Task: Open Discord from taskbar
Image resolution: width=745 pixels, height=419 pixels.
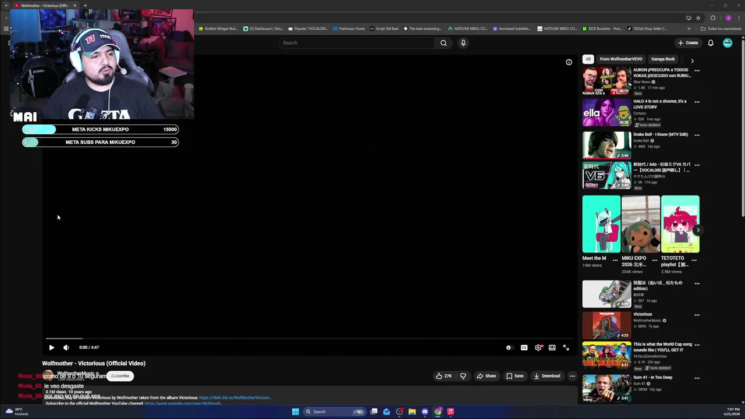Action: click(425, 411)
